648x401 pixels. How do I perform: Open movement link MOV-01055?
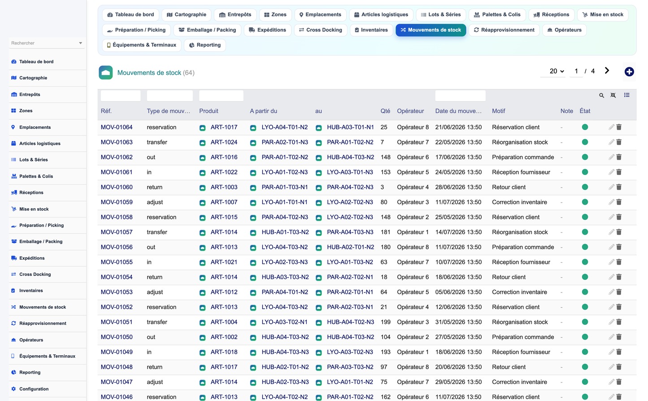pyautogui.click(x=117, y=262)
